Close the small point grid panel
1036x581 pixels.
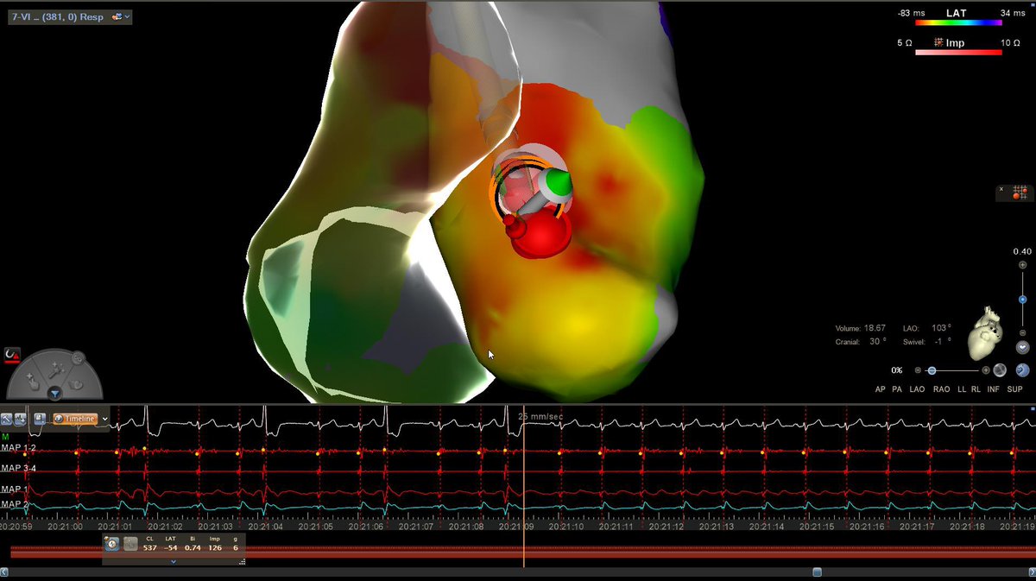pos(1001,189)
